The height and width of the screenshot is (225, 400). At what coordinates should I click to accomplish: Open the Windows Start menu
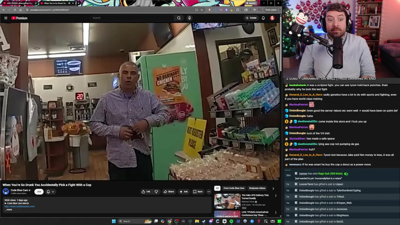tap(113, 221)
